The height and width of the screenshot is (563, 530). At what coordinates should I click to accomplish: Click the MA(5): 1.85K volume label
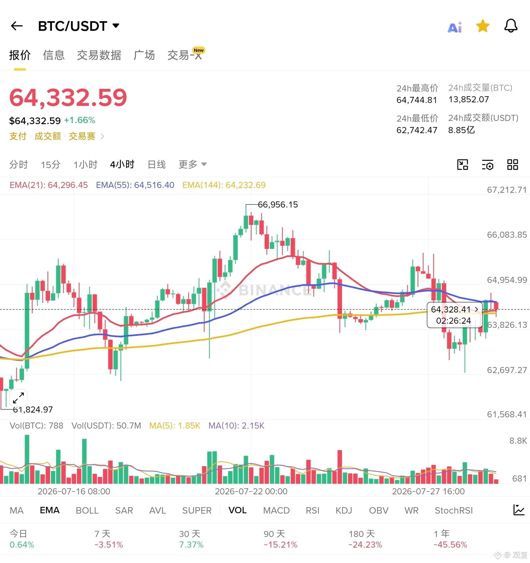[175, 426]
